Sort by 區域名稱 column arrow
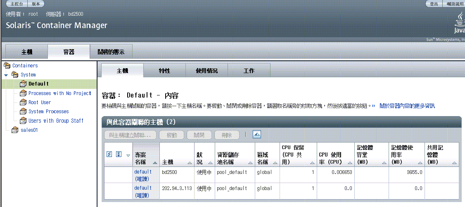465x207 pixels. (x=275, y=163)
